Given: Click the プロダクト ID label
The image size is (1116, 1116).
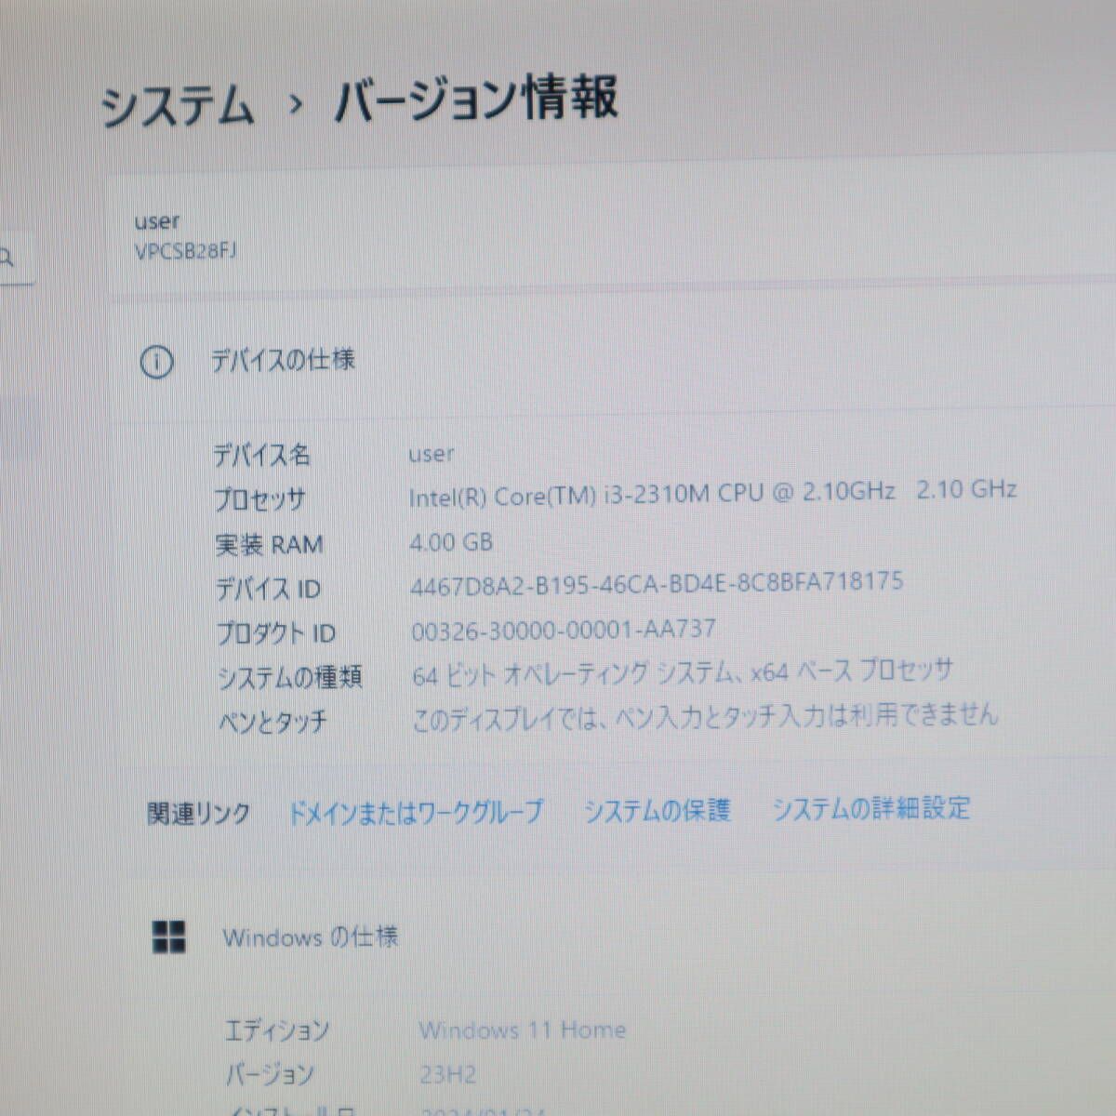Looking at the screenshot, I should [275, 633].
